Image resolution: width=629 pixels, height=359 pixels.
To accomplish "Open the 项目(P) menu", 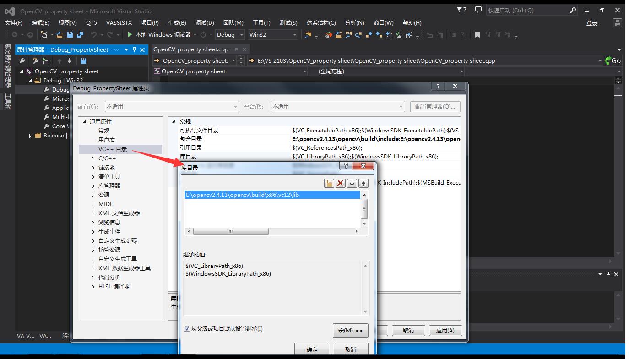I will tap(150, 22).
